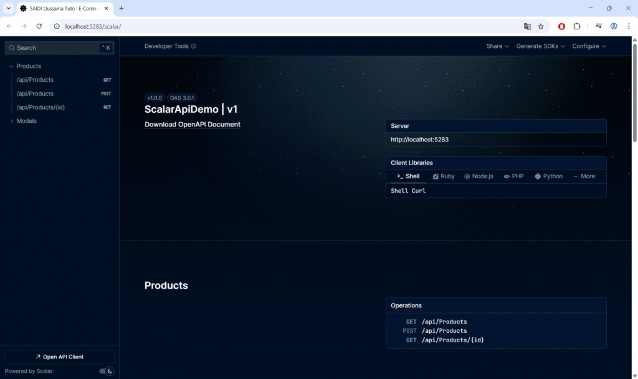638x379 pixels.
Task: Open the Configure dropdown menu
Action: pos(589,46)
